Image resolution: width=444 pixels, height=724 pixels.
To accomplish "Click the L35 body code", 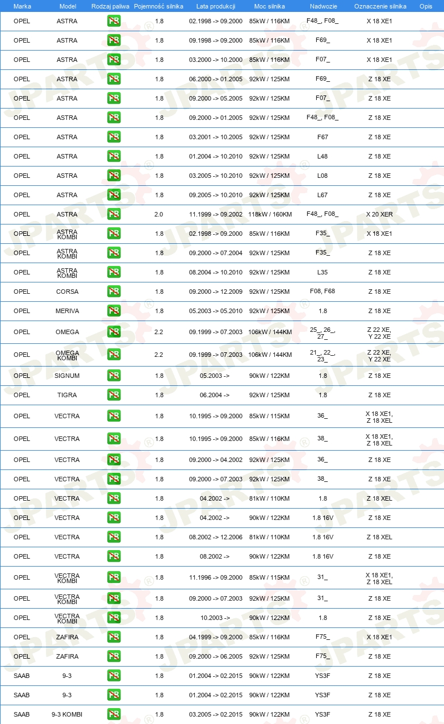I will [322, 272].
